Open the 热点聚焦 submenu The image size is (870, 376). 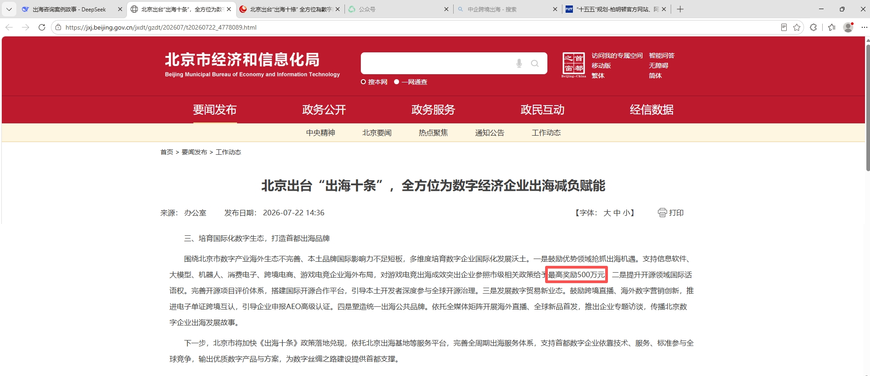point(433,133)
